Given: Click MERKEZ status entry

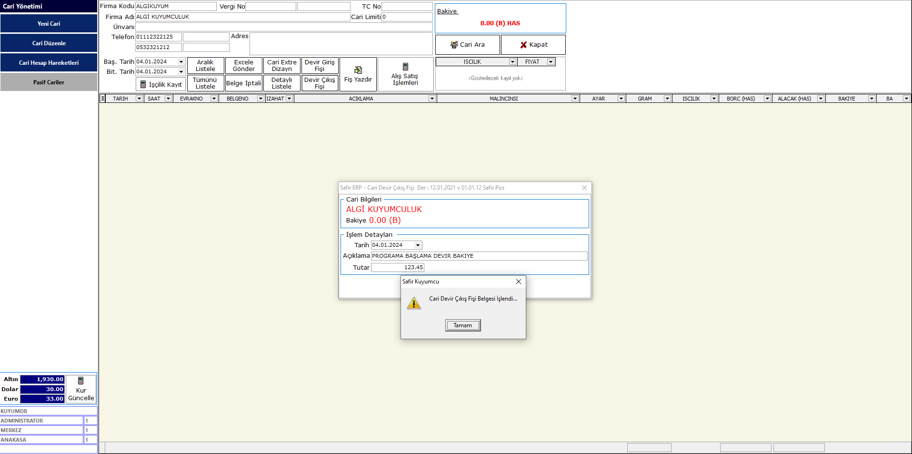Looking at the screenshot, I should point(41,430).
